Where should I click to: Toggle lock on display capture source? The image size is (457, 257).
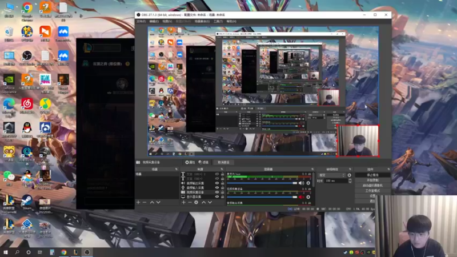pyautogui.click(x=222, y=196)
